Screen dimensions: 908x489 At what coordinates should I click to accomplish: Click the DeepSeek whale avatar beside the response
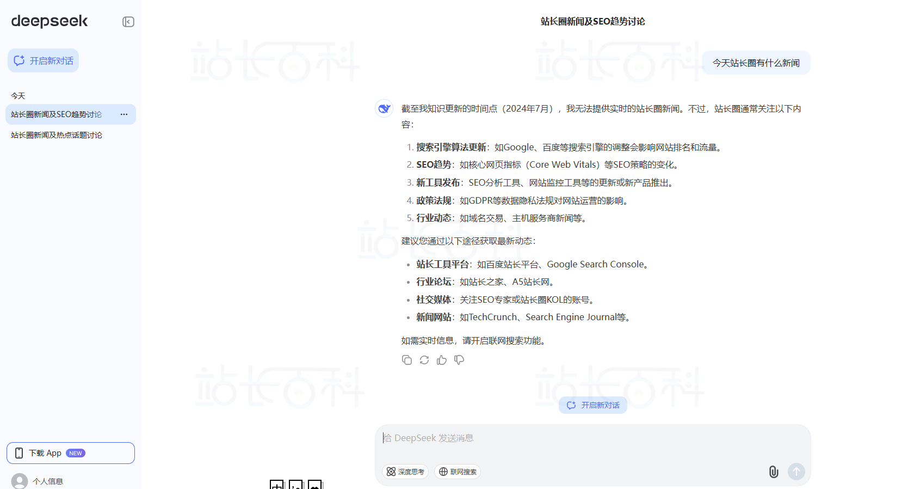click(x=384, y=108)
